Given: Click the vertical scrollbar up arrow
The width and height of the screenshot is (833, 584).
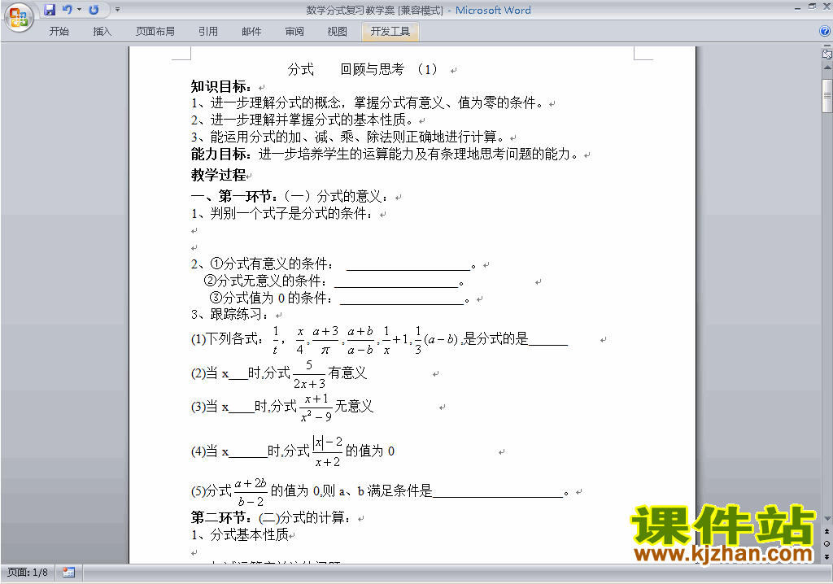Looking at the screenshot, I should pos(827,68).
